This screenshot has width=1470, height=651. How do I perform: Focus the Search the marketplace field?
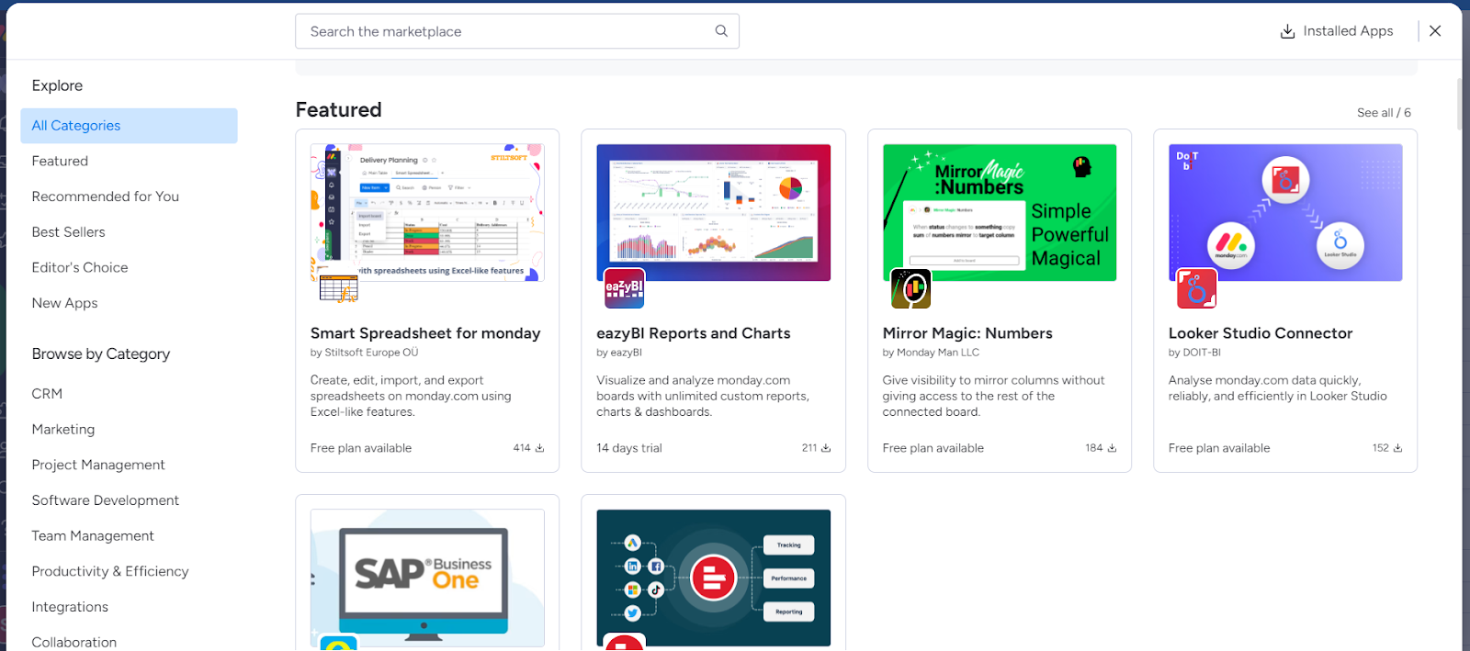tap(517, 31)
